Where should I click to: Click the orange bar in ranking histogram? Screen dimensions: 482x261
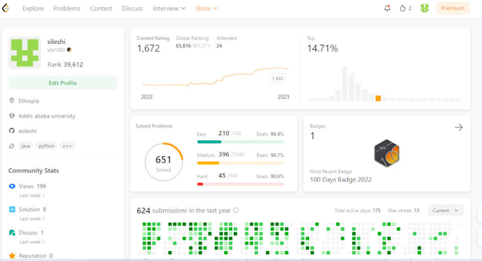click(x=378, y=99)
